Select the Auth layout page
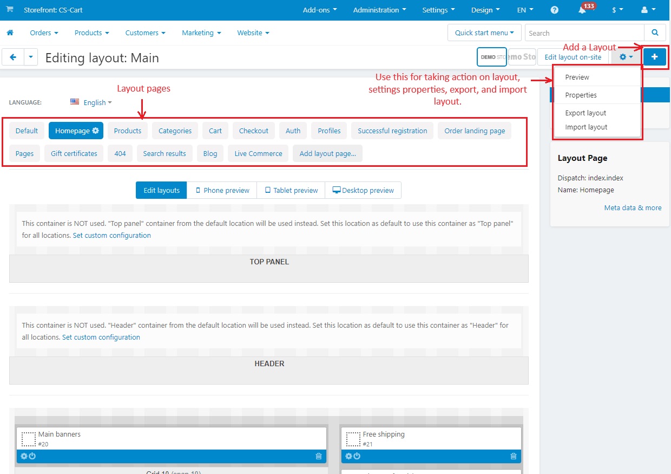The image size is (671, 474). click(x=293, y=131)
